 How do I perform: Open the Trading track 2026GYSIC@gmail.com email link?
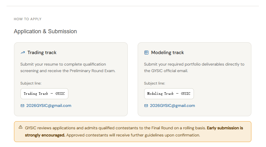click(49, 106)
